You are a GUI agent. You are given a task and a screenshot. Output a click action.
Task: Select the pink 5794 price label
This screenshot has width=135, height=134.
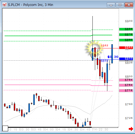(x=126, y=80)
